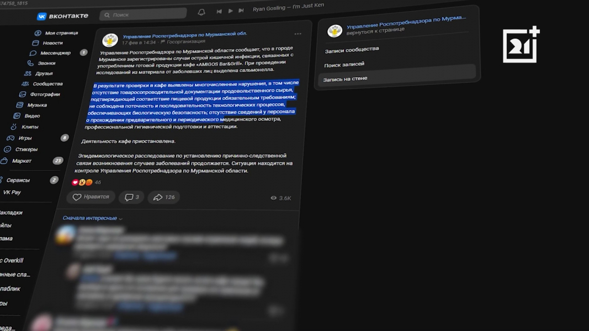Click the Маркет notification count badge
589x331 pixels.
[x=57, y=161]
